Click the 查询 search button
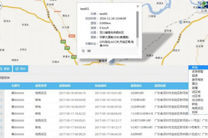This screenshot has width=208, height=138. click(6, 69)
